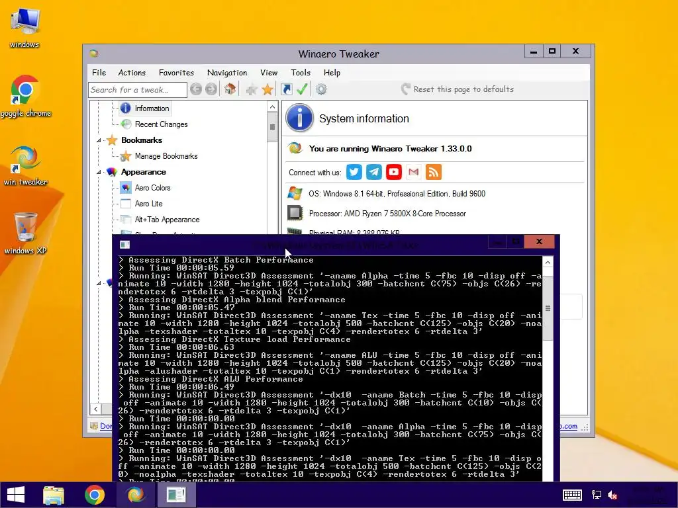Collapse the Bookmarks tree node
The width and height of the screenshot is (678, 508).
[99, 140]
